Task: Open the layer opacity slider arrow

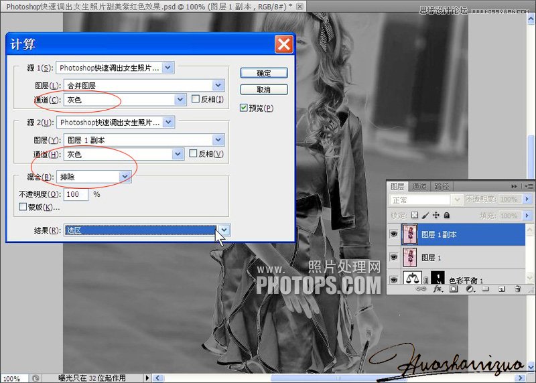Action: coord(527,199)
